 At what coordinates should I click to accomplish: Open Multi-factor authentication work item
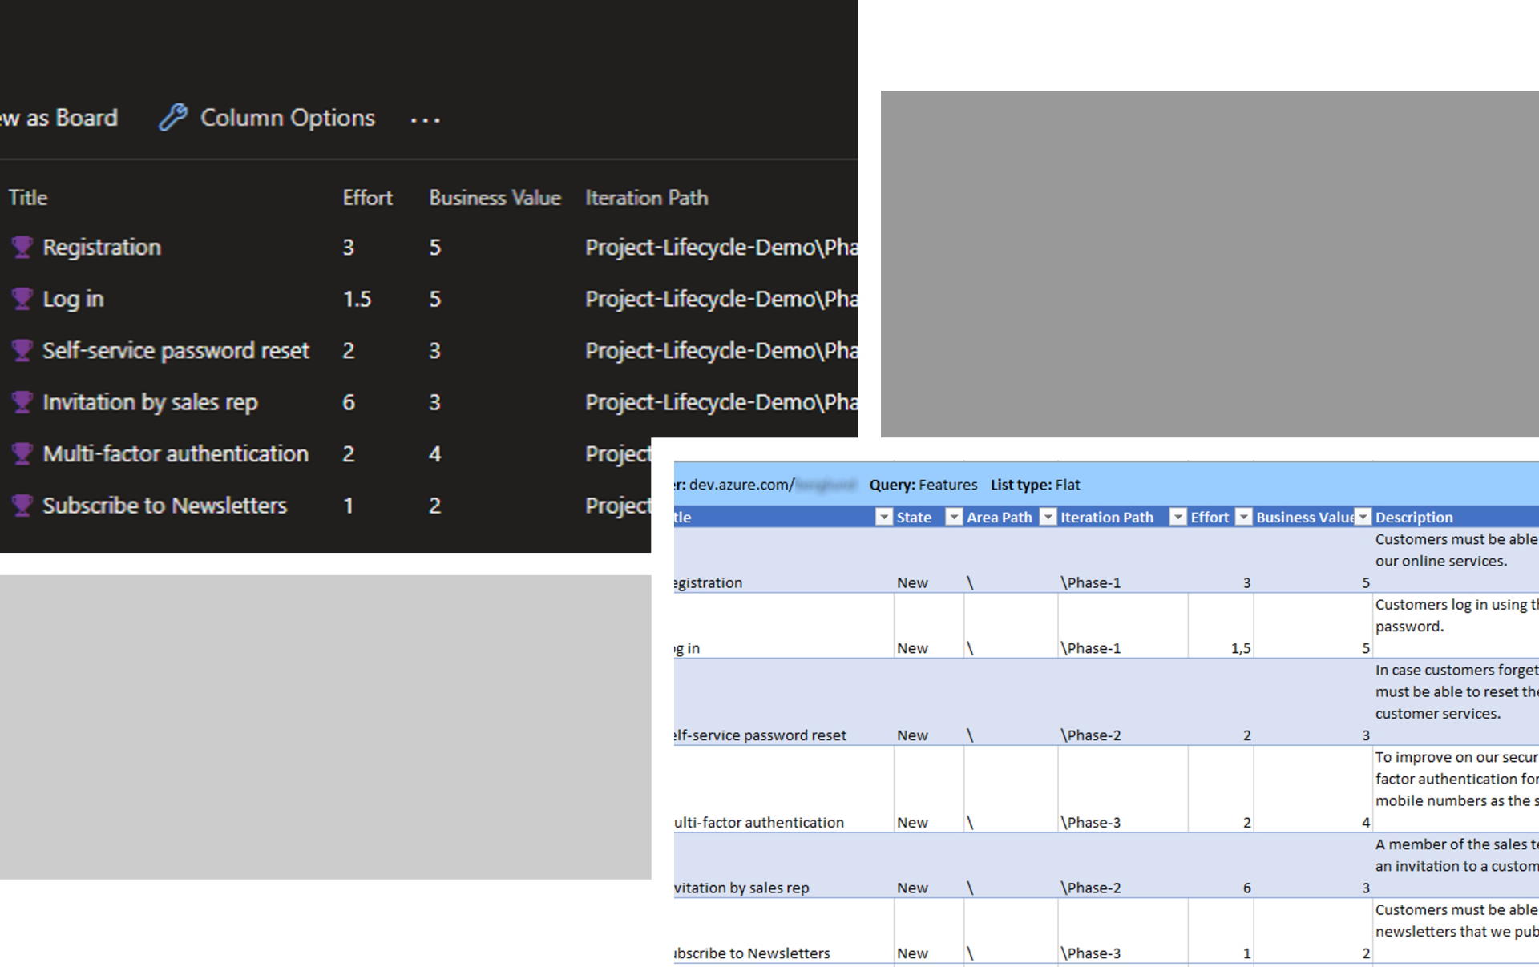tap(176, 453)
